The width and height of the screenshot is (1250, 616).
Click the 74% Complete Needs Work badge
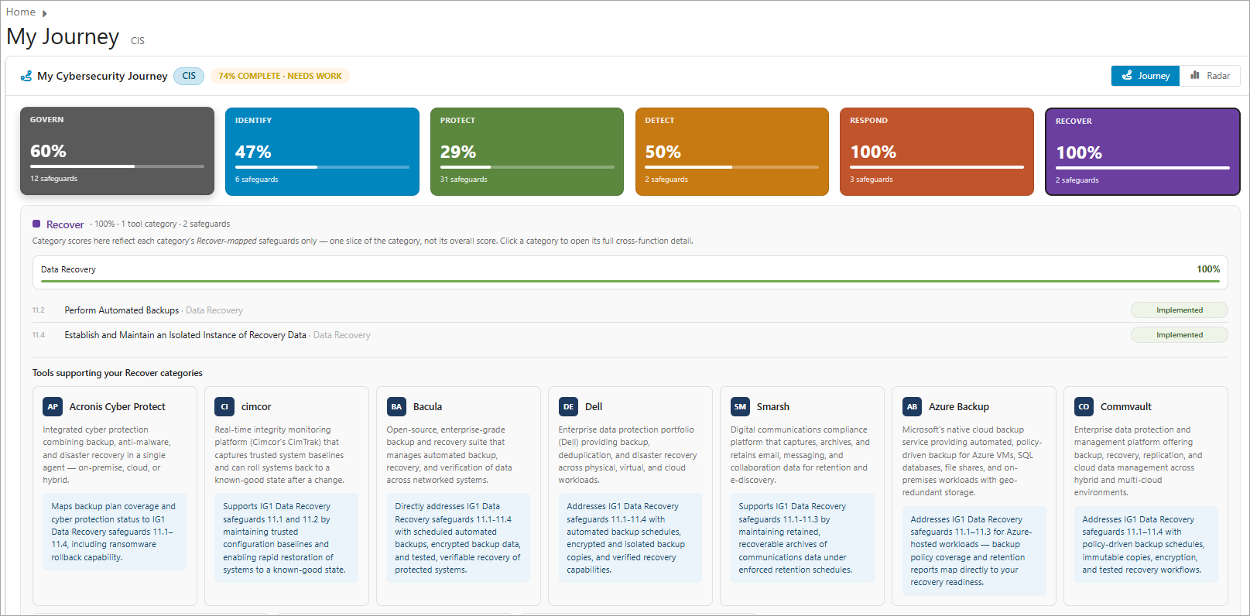[x=280, y=76]
